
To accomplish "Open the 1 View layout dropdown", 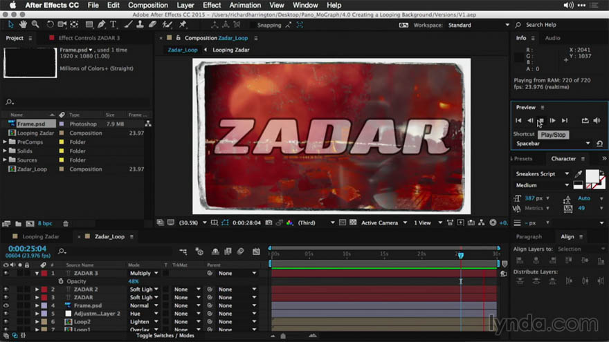I will (428, 222).
